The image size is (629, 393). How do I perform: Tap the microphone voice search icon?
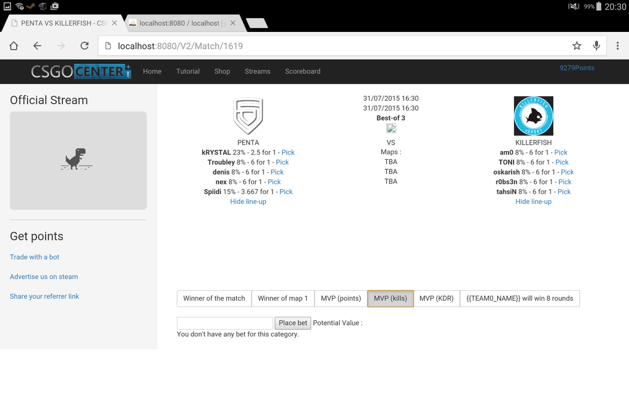pos(597,46)
